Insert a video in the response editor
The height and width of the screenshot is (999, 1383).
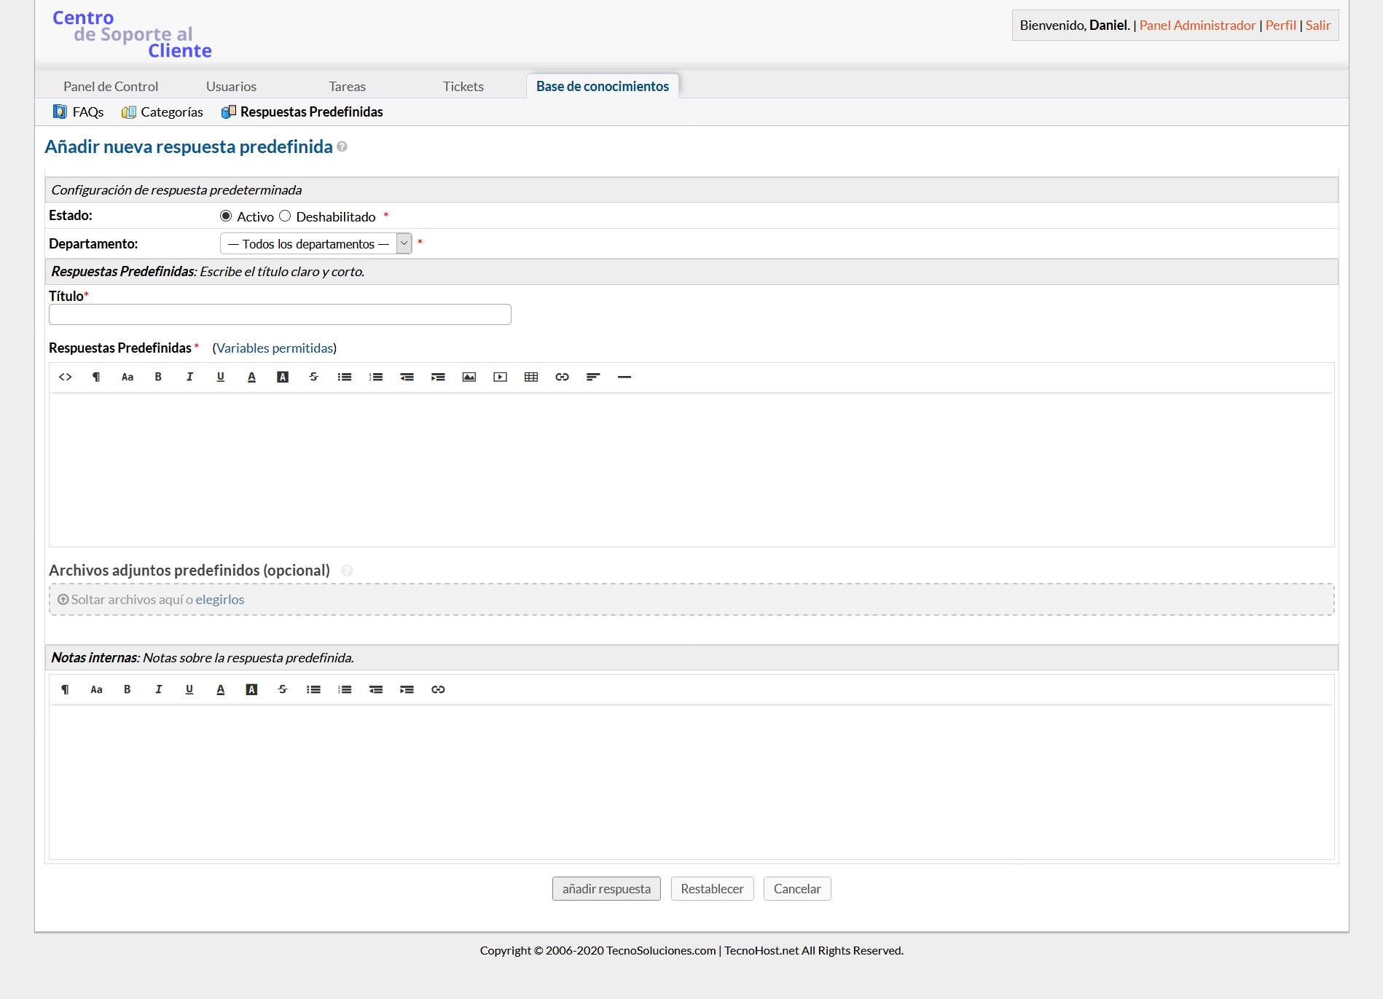[500, 377]
